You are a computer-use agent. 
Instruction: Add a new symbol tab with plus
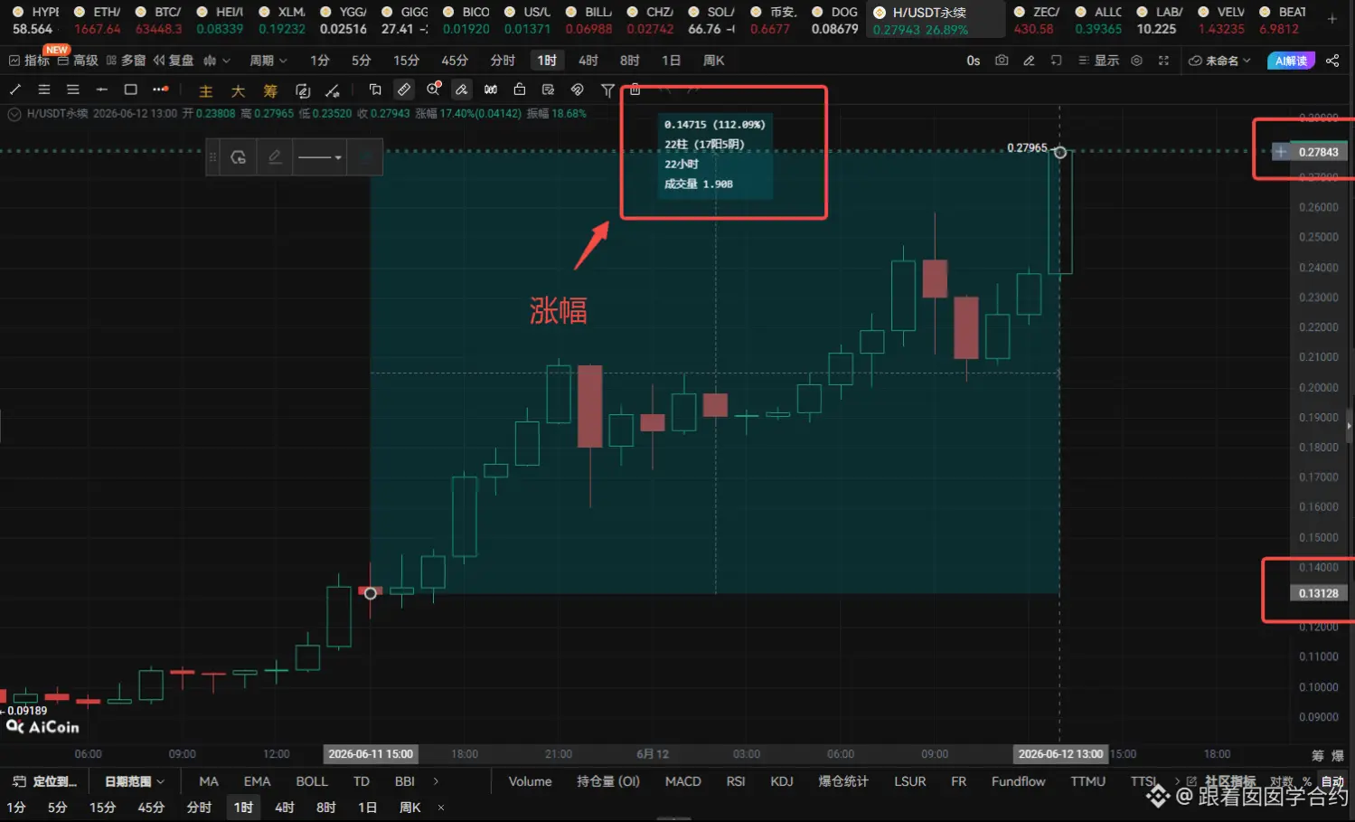(1331, 18)
